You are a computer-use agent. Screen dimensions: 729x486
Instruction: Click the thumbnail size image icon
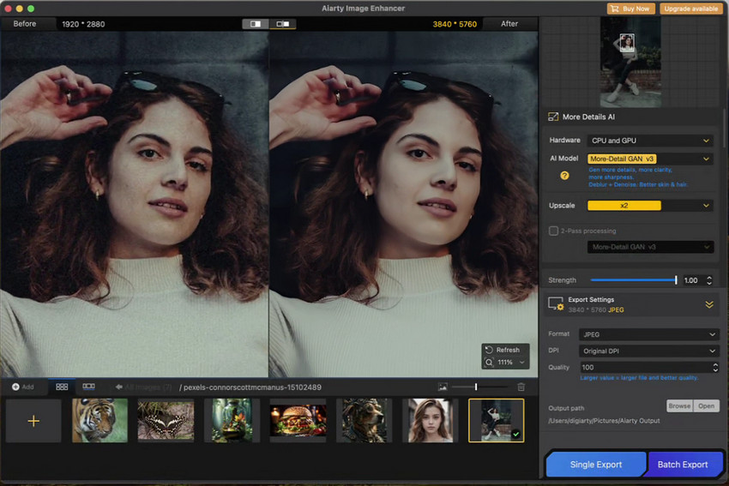pyautogui.click(x=443, y=387)
